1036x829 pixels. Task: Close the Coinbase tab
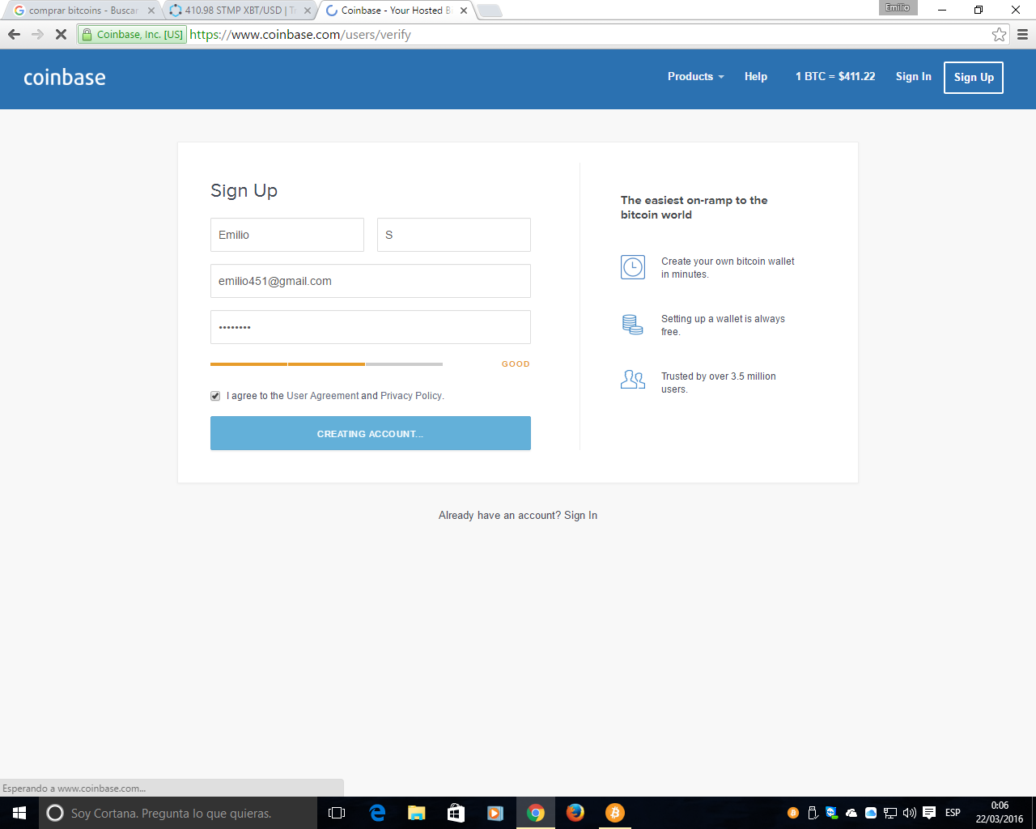tap(464, 11)
